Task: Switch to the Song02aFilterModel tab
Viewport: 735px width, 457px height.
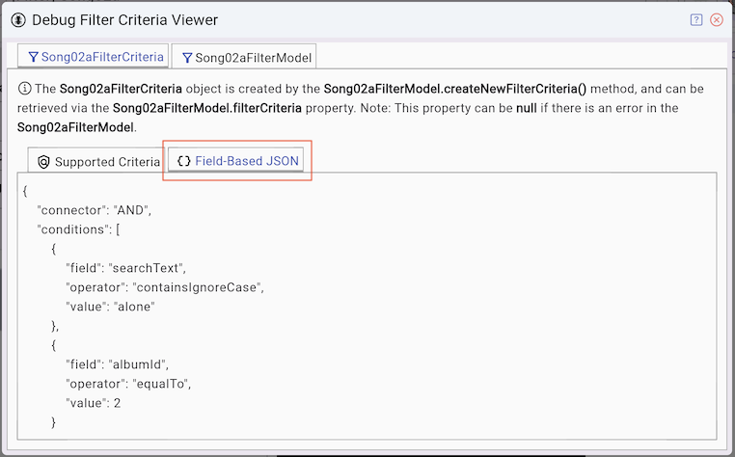Action: 244,58
